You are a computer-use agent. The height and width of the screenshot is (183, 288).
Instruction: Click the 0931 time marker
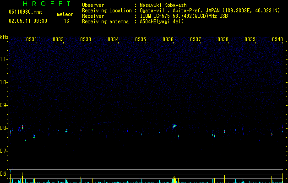point(32,39)
